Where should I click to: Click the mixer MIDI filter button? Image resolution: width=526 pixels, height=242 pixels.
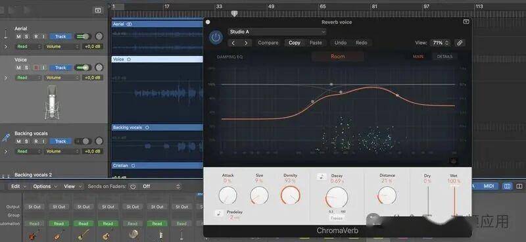(489, 186)
